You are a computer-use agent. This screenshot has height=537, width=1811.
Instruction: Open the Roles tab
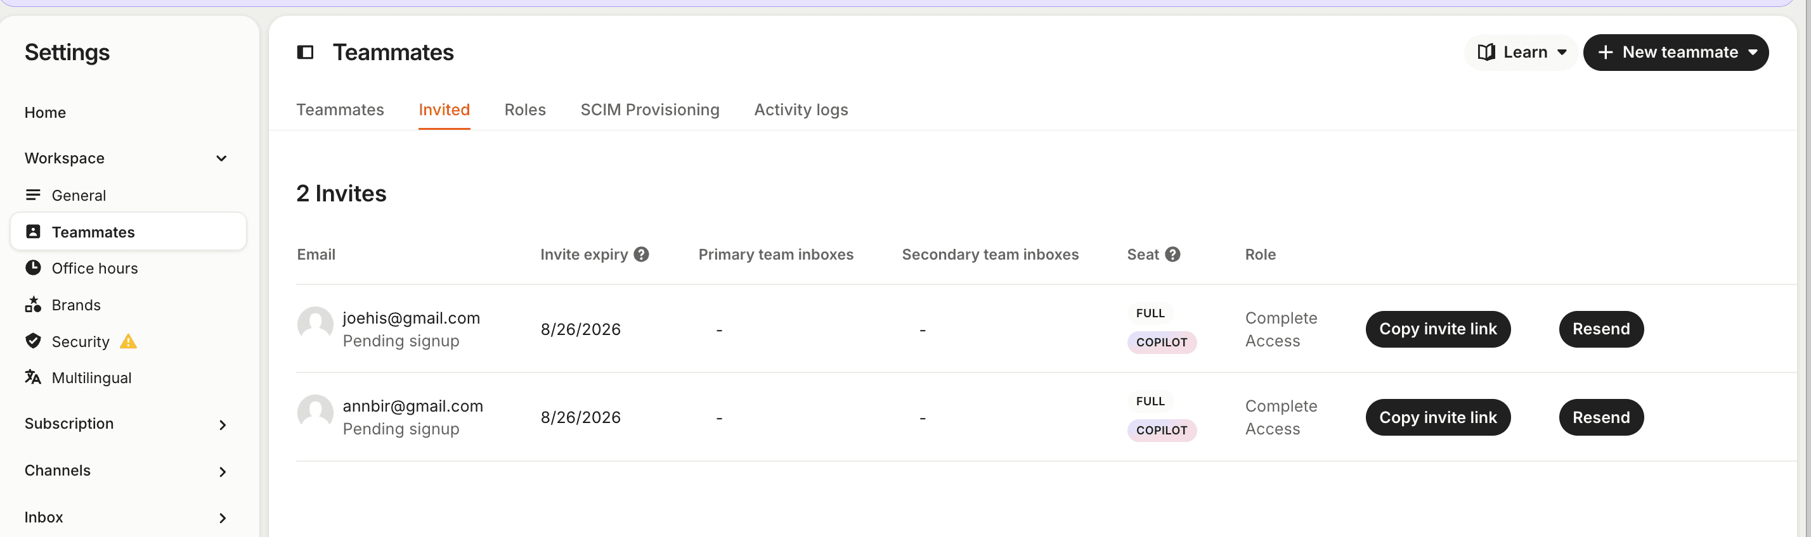click(524, 110)
